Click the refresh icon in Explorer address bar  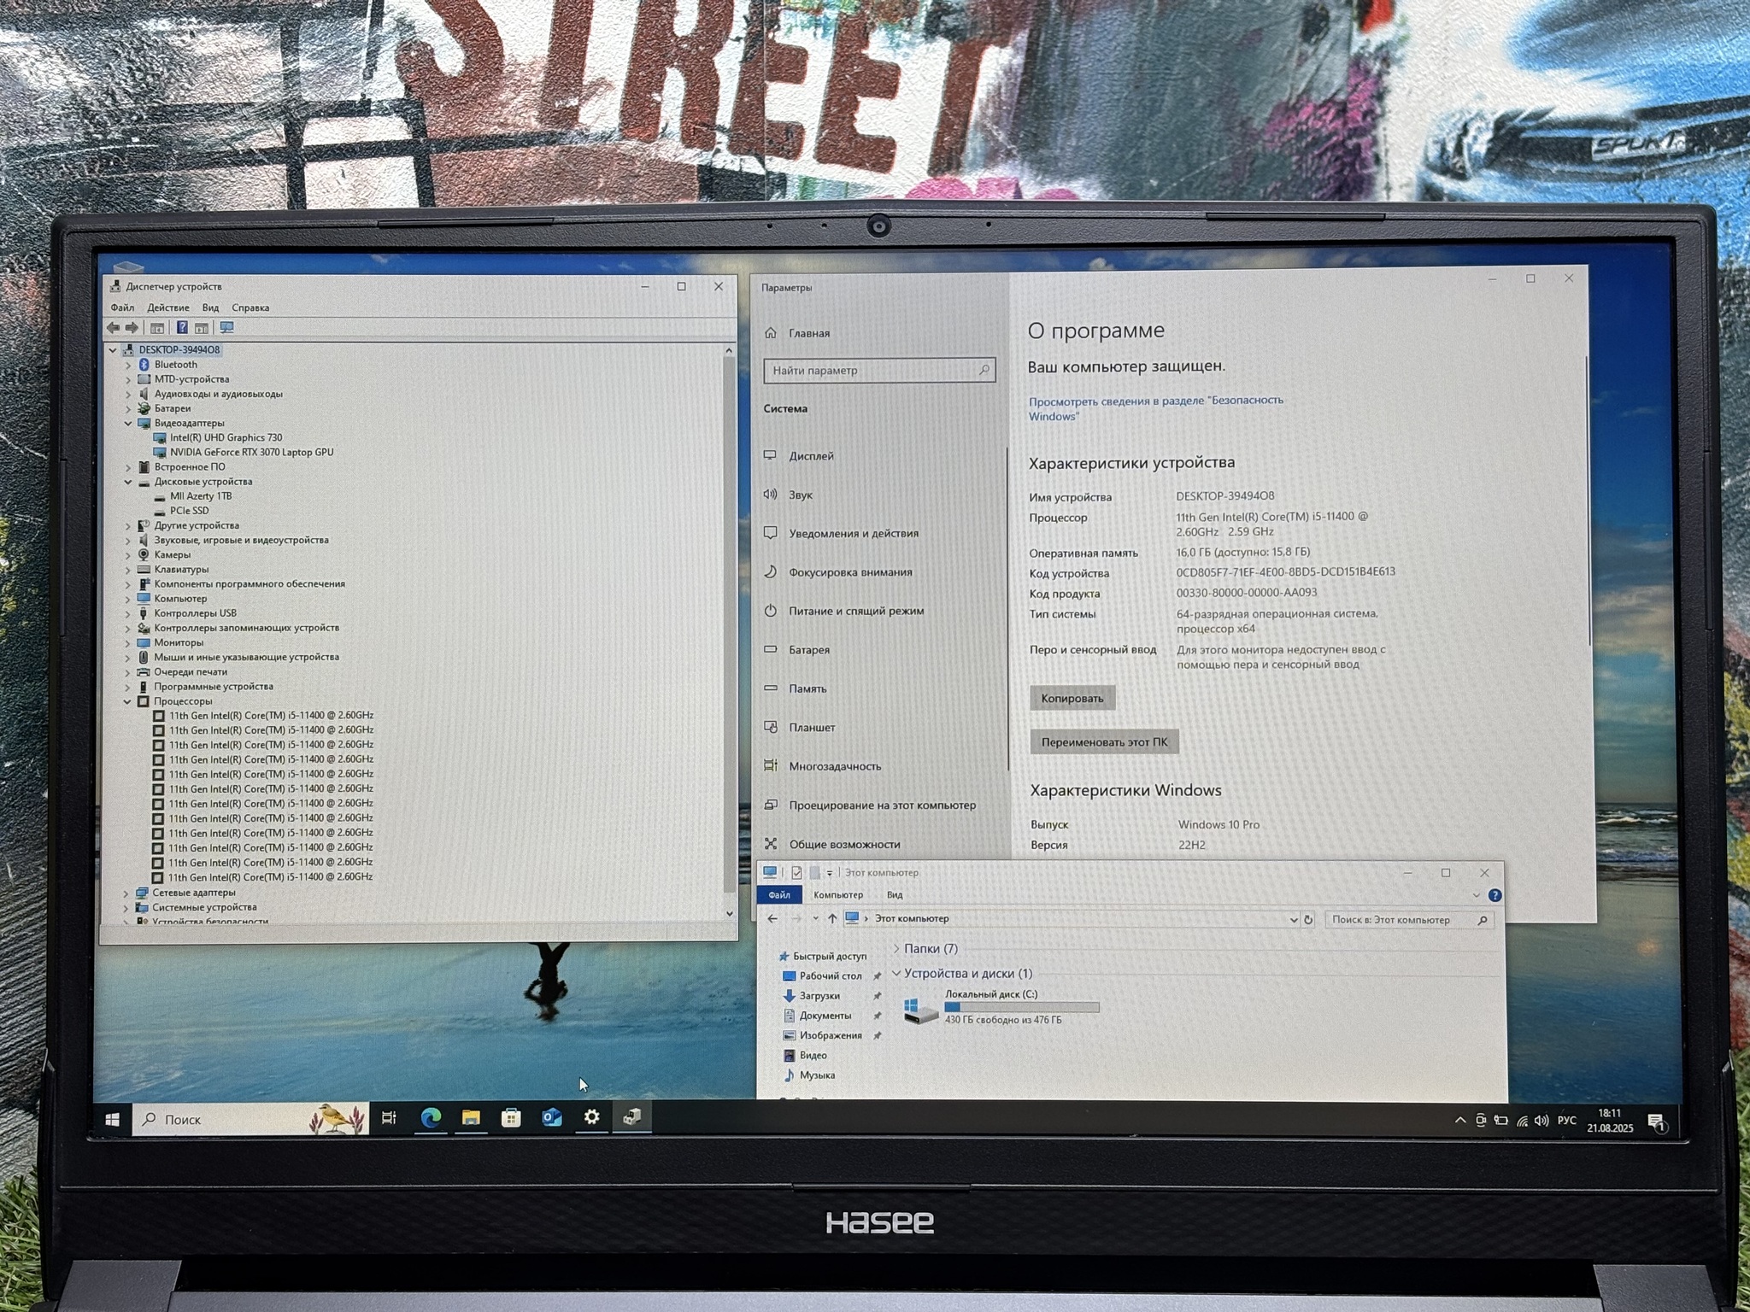(1308, 920)
